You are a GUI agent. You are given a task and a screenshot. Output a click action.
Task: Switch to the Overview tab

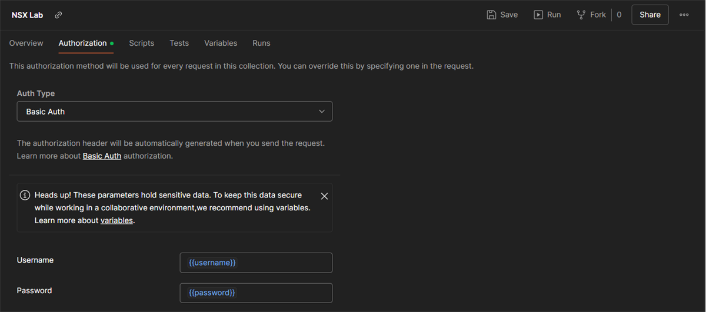click(x=26, y=43)
